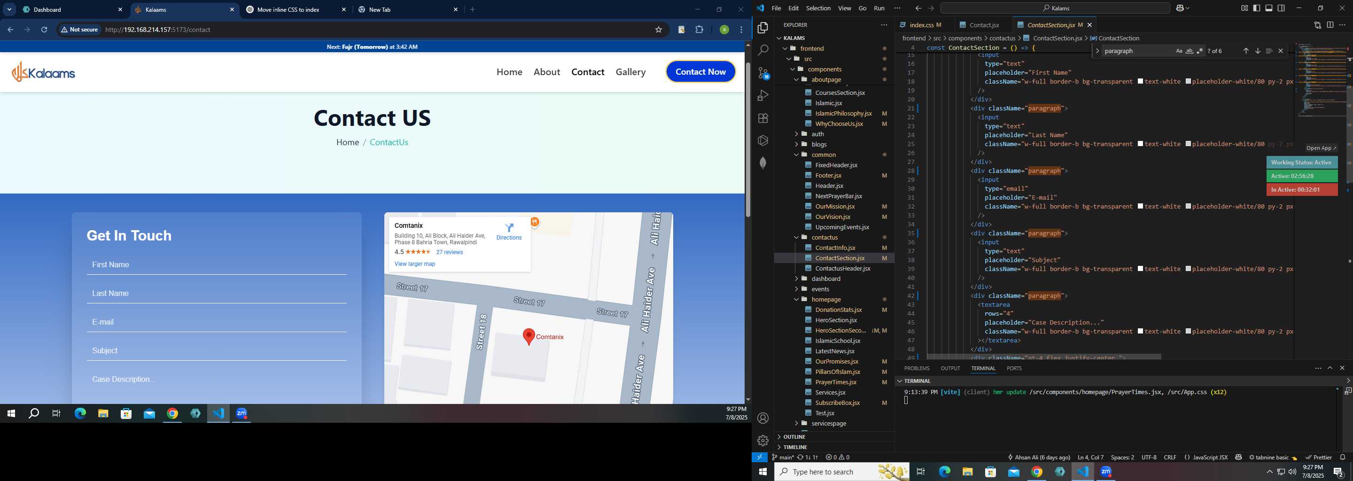Close the find widget
Image resolution: width=1353 pixels, height=481 pixels.
(x=1281, y=51)
